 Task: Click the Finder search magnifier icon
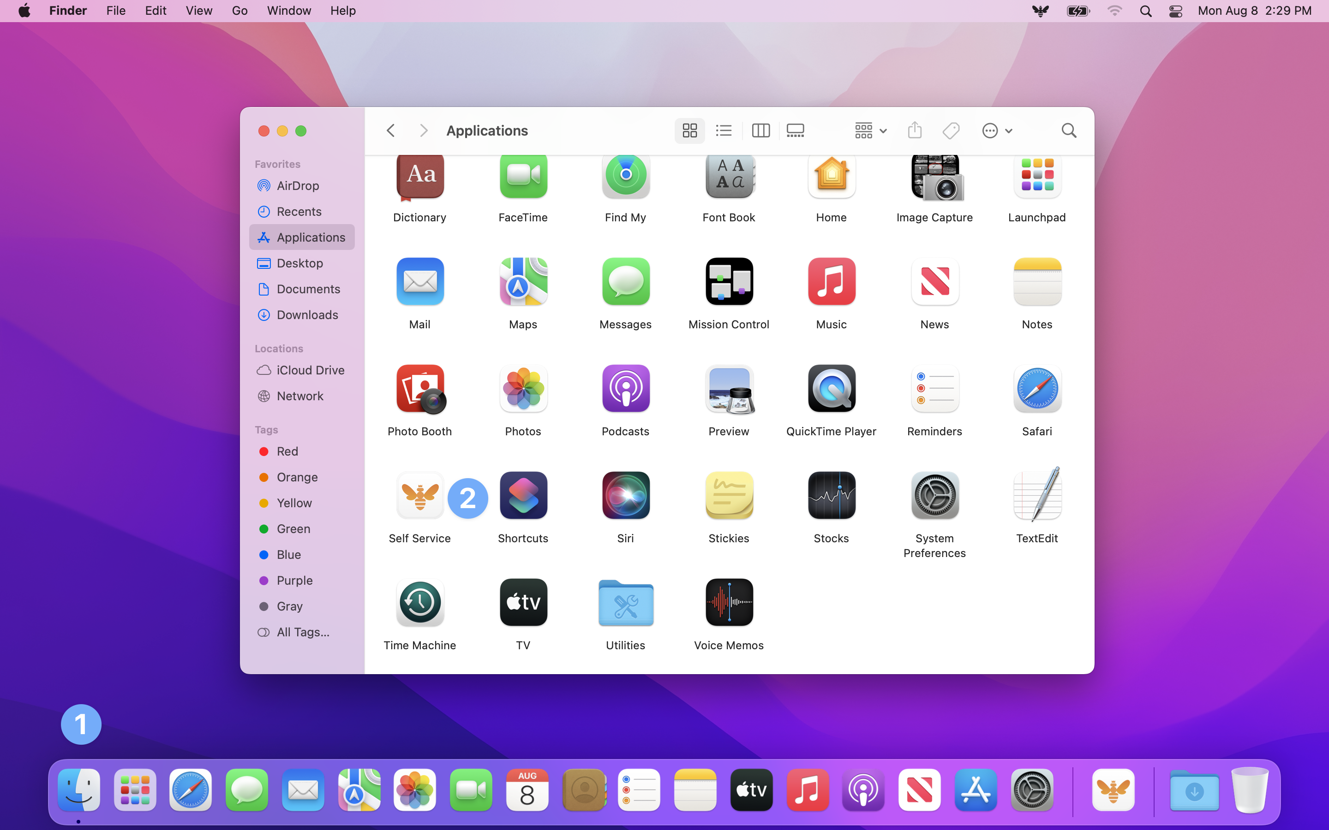coord(1068,130)
